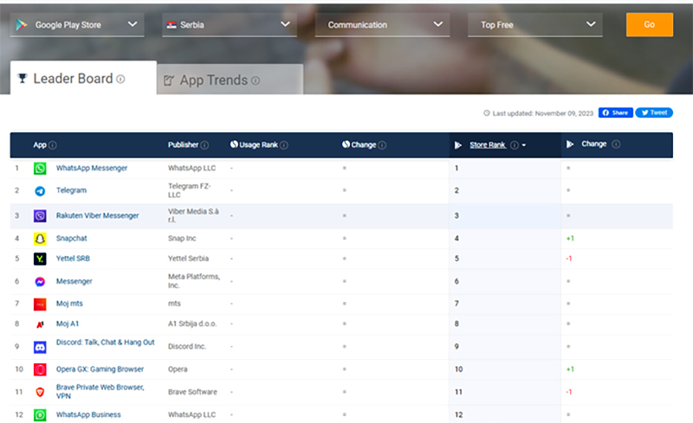The image size is (693, 423).
Task: Click the Messenger app icon
Action: [x=40, y=282]
